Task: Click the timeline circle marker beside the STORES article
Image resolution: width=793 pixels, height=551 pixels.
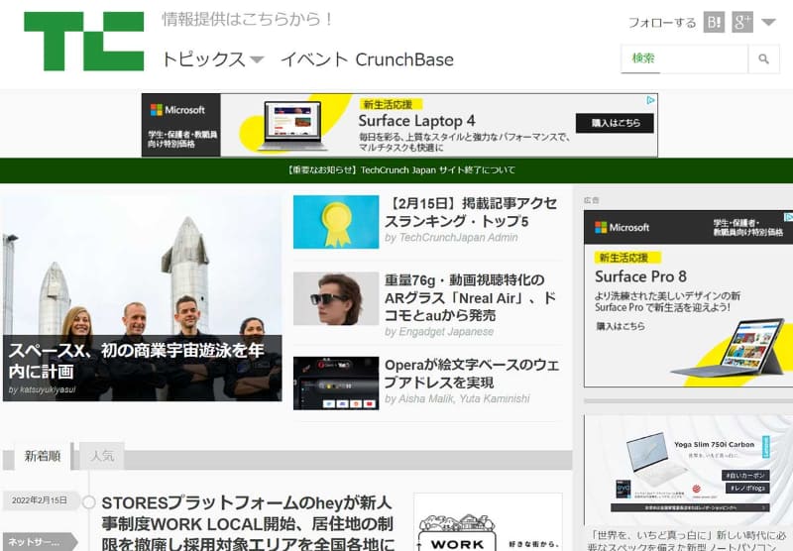Action: 89,502
